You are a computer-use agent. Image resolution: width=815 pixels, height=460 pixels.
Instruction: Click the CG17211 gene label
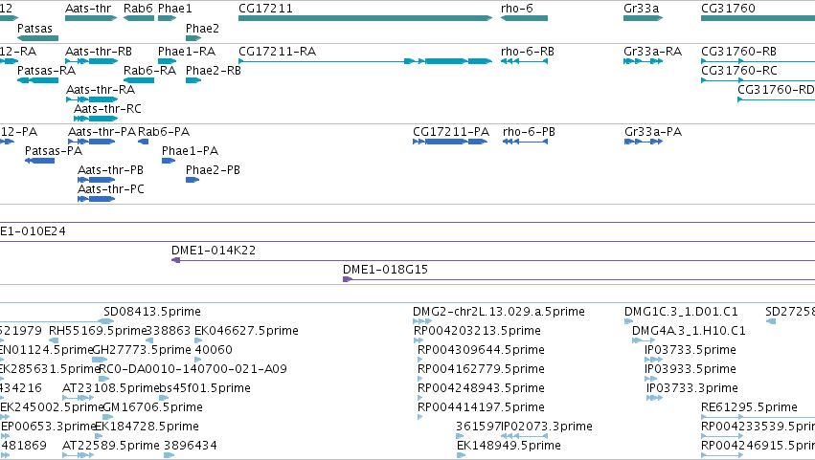(265, 9)
